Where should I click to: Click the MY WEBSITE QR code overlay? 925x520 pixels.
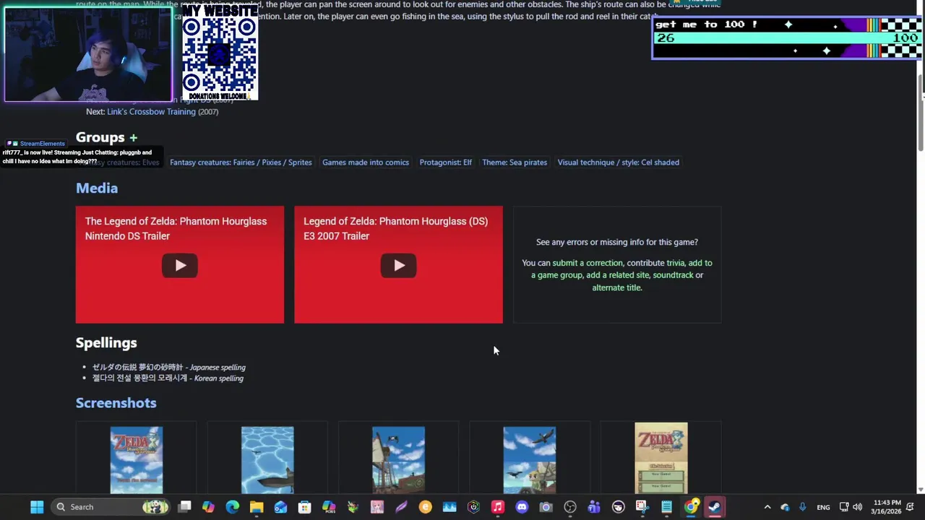point(220,52)
